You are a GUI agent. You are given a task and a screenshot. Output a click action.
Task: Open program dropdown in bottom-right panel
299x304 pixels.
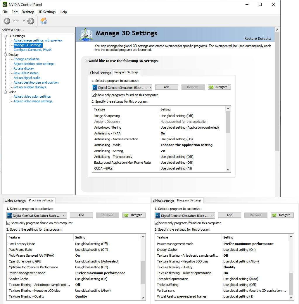(x=185, y=216)
